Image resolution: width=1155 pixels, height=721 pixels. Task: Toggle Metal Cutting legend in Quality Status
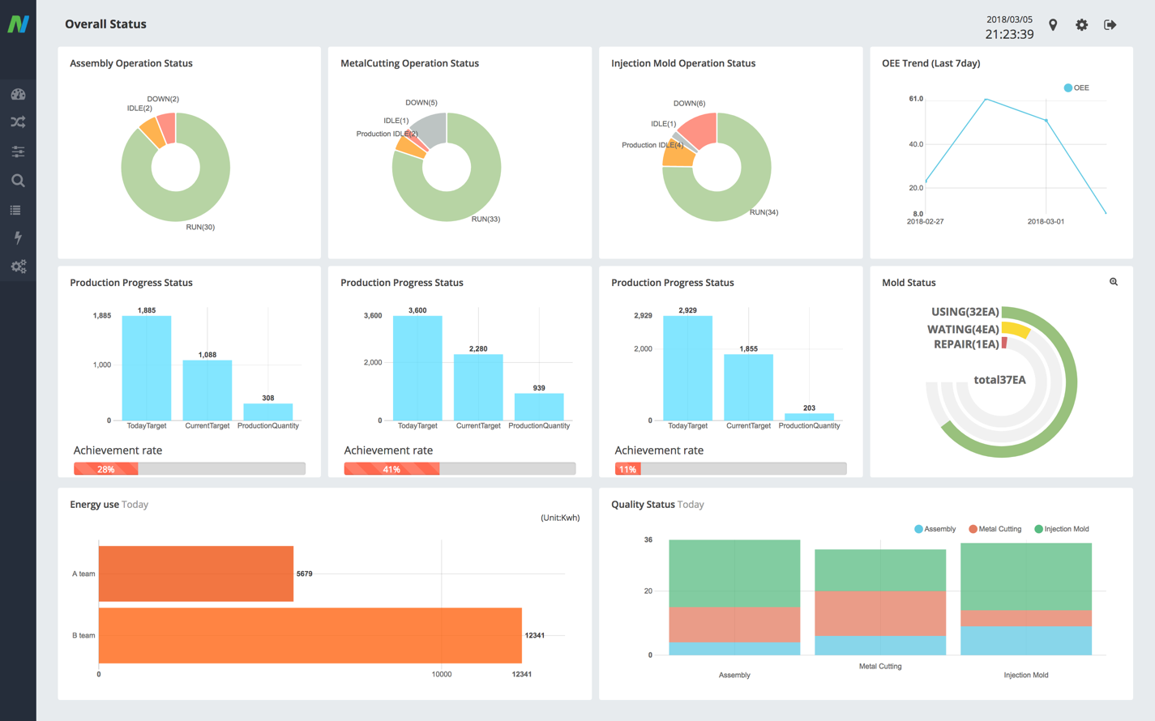click(x=995, y=529)
